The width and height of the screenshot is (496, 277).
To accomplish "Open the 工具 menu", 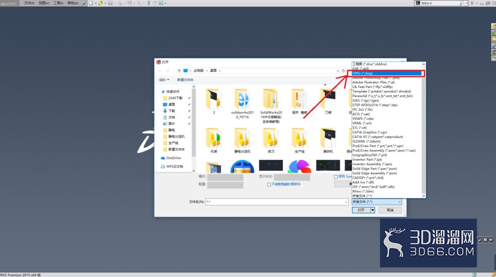I will [58, 3].
